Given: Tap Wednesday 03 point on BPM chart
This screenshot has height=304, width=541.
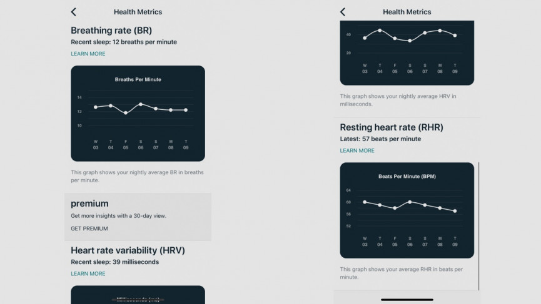Looking at the screenshot, I should (x=365, y=202).
